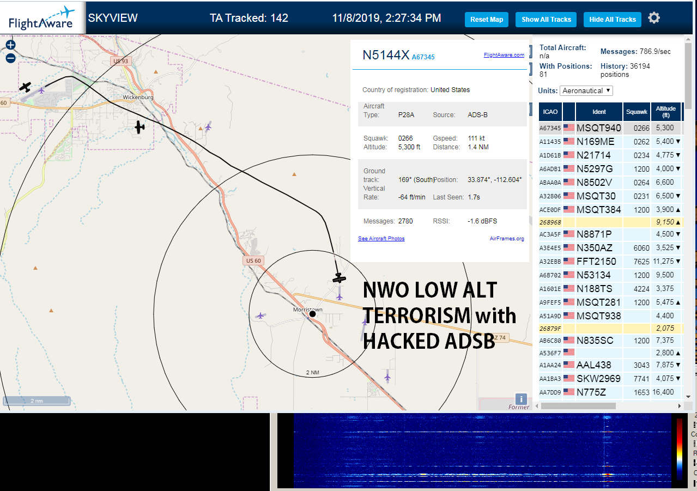Image resolution: width=697 pixels, height=491 pixels.
Task: Open the See Aircraft Photos link
Action: 381,239
